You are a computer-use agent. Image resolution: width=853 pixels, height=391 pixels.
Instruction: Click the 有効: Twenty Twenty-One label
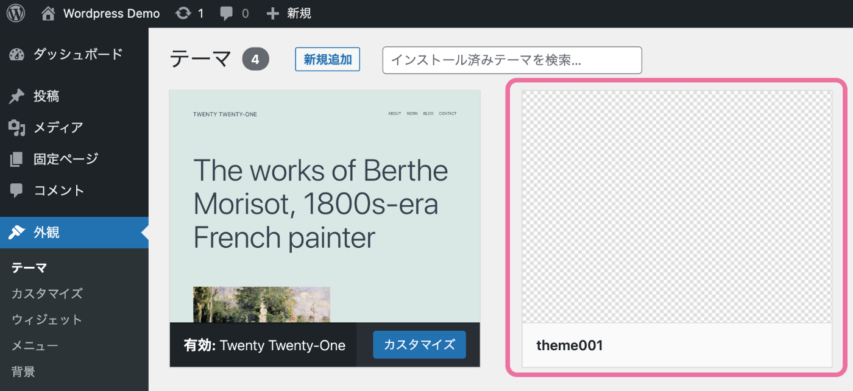point(264,345)
